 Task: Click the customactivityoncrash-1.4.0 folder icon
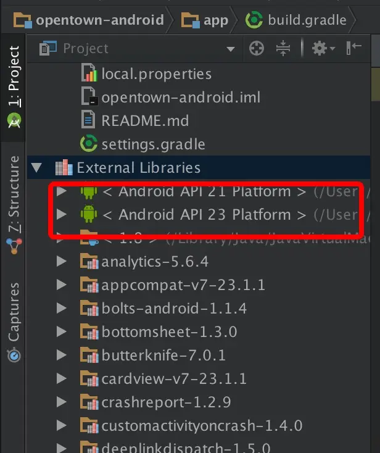pyautogui.click(x=89, y=425)
